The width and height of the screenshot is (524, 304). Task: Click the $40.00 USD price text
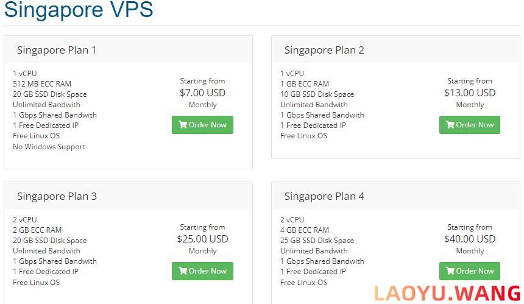pos(470,239)
